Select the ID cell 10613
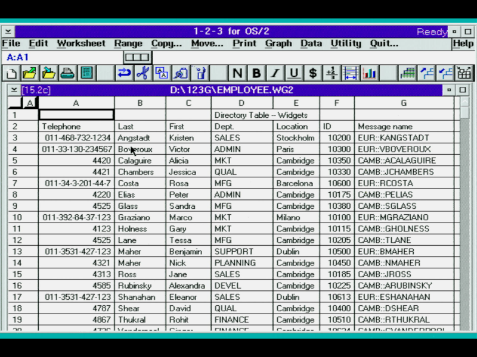Screen dimensions: 477x357 337,297
